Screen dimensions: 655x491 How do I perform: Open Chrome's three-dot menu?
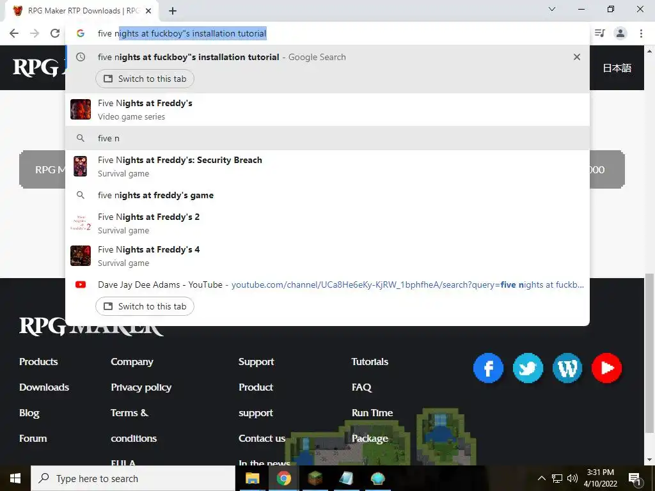641,33
